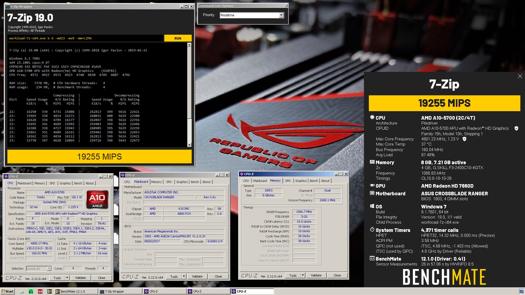The image size is (525, 295).
Task: Click the title bar icon of the CPU-Z CPU tab window
Action: click(6, 176)
